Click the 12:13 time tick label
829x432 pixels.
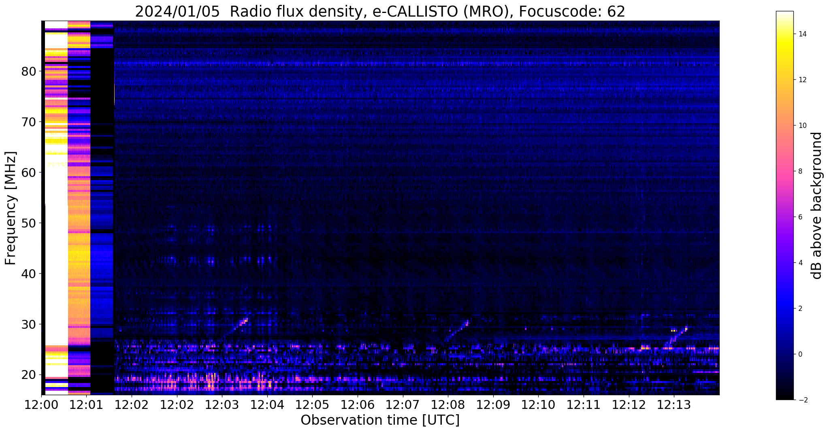click(674, 405)
